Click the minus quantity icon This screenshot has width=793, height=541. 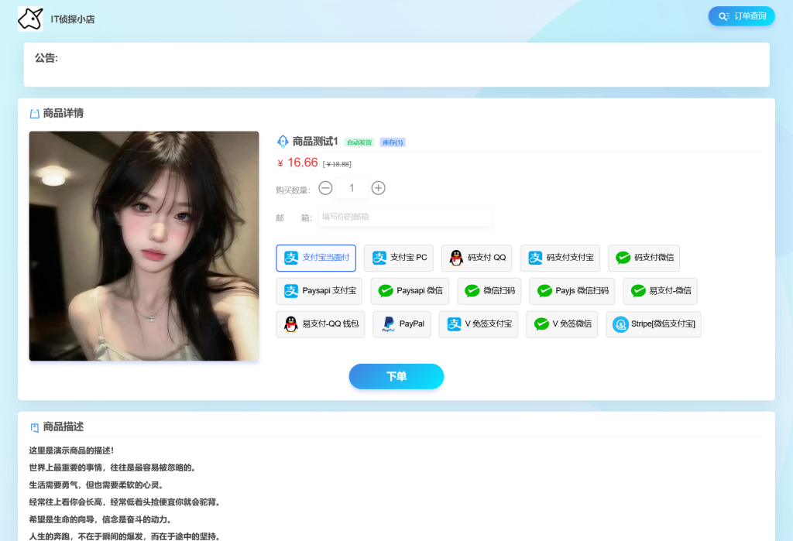(x=326, y=188)
